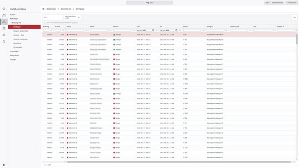This screenshot has height=168, width=299.
Task: Toggle the sidebar collapse icon at bottom left
Action: click(4, 165)
